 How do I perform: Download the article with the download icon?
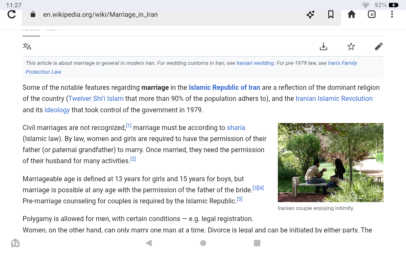click(x=323, y=47)
